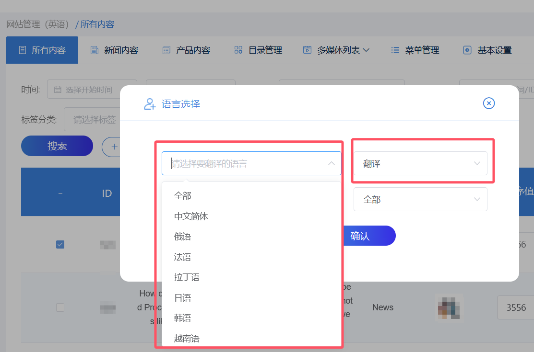Click the 搜索 button
Viewport: 534px width, 352px height.
click(x=57, y=146)
